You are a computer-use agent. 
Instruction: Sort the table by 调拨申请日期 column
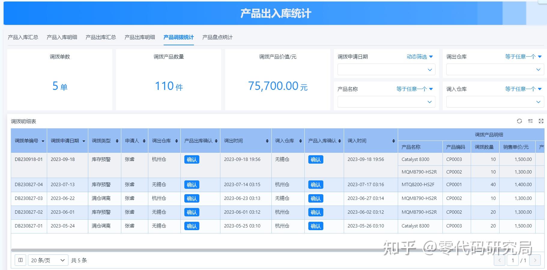pos(84,141)
